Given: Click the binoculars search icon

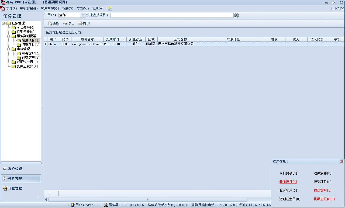Looking at the screenshot, I should tap(237, 15).
